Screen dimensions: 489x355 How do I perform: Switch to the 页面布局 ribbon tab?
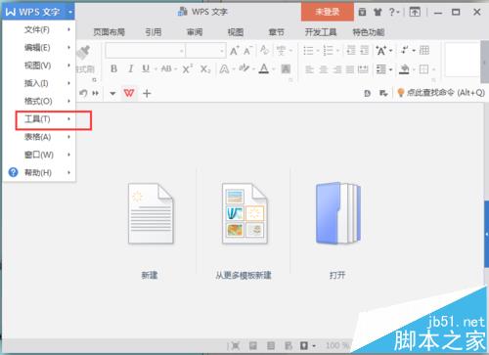coord(110,32)
